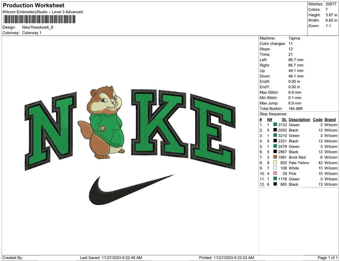Click the Color changes value '11'

(x=291, y=43)
